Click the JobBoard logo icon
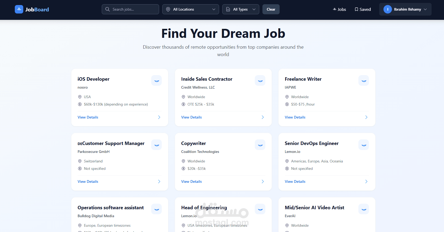 click(x=19, y=9)
